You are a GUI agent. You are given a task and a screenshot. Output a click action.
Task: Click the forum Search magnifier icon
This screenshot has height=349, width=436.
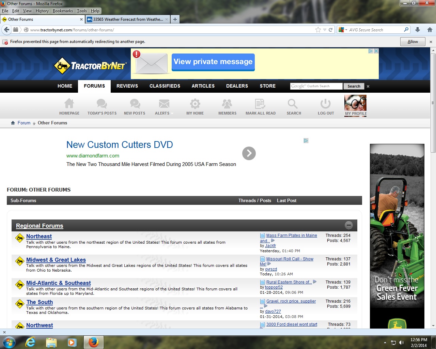point(293,104)
